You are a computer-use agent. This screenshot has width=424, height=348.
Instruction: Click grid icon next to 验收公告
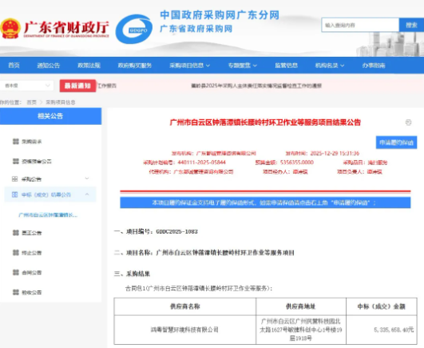tap(16, 292)
